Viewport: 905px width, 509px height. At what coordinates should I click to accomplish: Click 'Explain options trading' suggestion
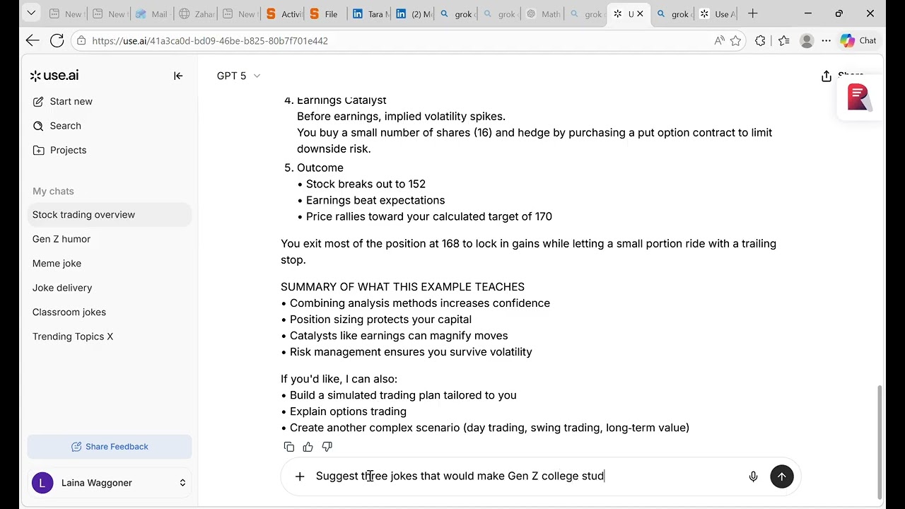348,411
